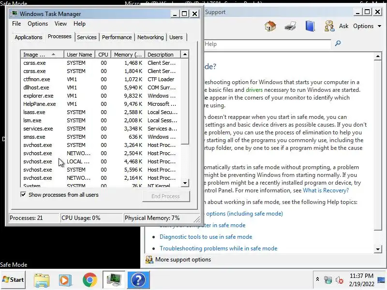
Task: Select the services.exe process row
Action: click(x=101, y=129)
